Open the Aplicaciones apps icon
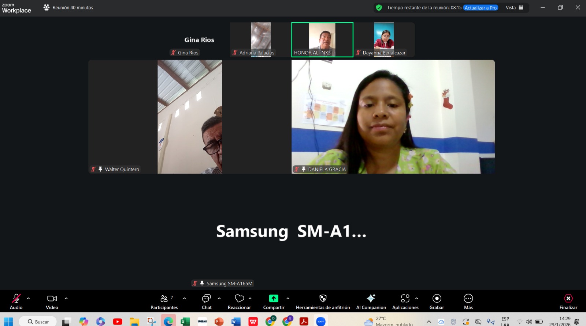Viewport: 586px width, 326px height. click(x=405, y=299)
